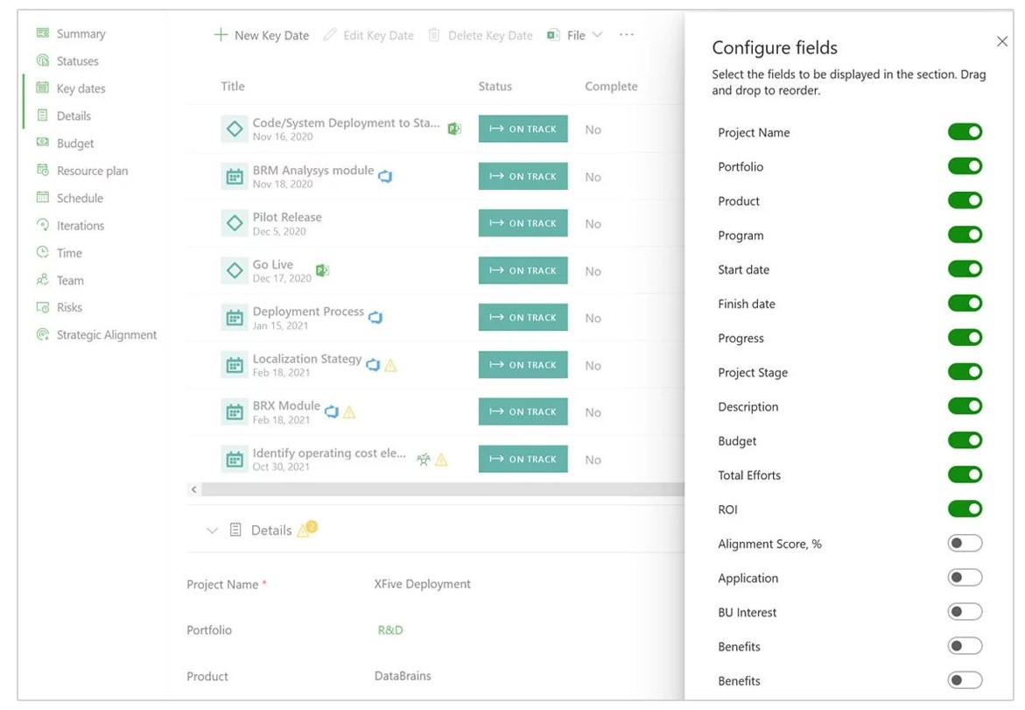The image size is (1025, 710).
Task: Collapse the Details section chevron
Action: [x=212, y=531]
